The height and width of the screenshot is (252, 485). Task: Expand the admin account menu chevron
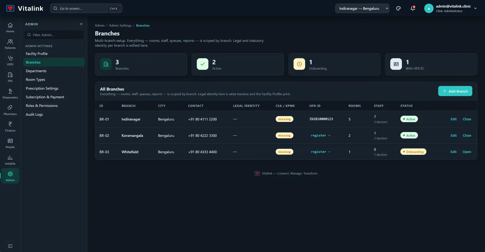[475, 8]
